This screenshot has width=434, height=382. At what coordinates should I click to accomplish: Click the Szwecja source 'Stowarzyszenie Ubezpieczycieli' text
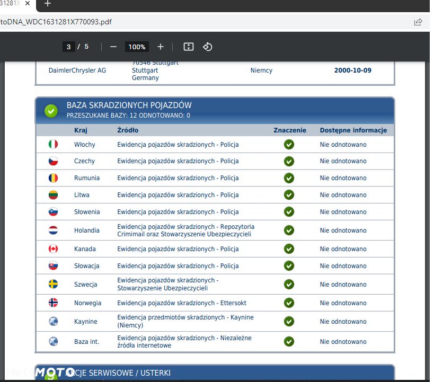pyautogui.click(x=162, y=288)
